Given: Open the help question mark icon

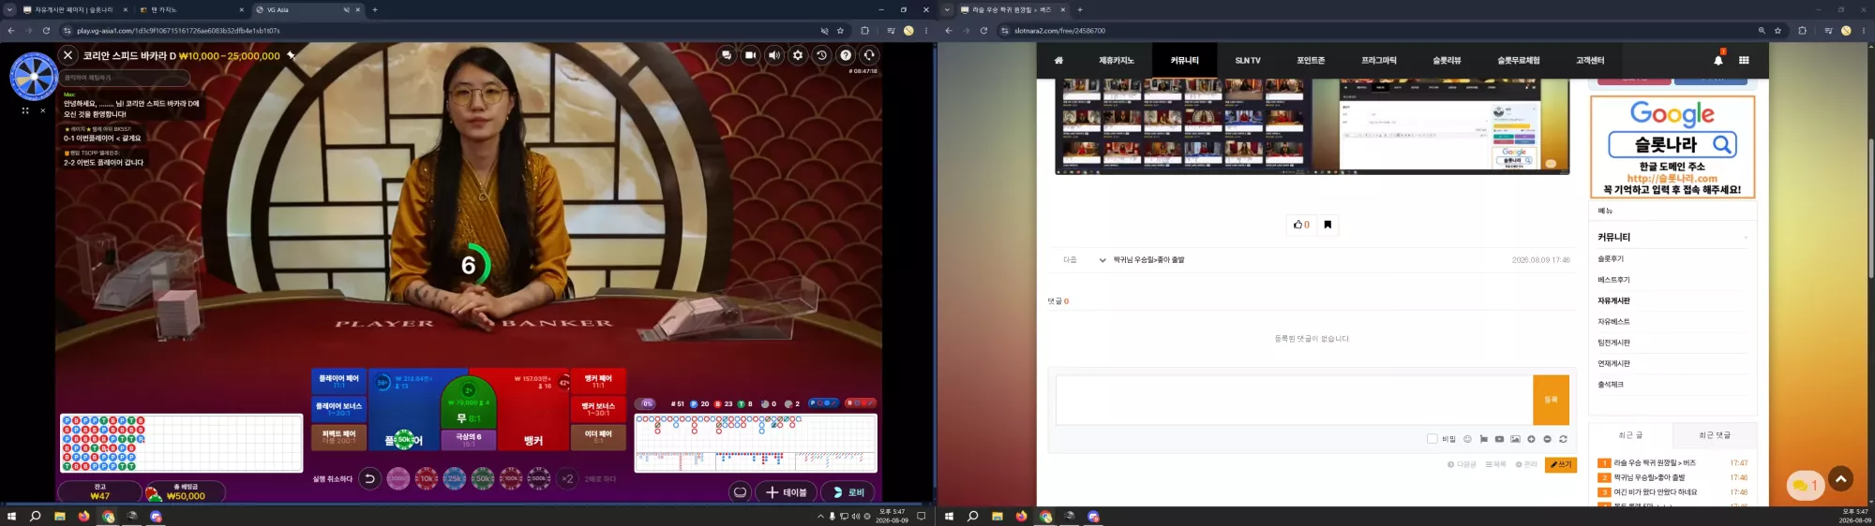Looking at the screenshot, I should tap(846, 55).
